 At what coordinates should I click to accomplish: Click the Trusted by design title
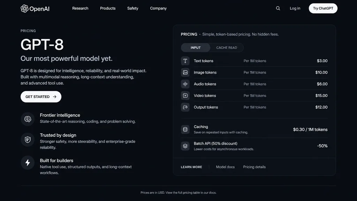pyautogui.click(x=58, y=135)
